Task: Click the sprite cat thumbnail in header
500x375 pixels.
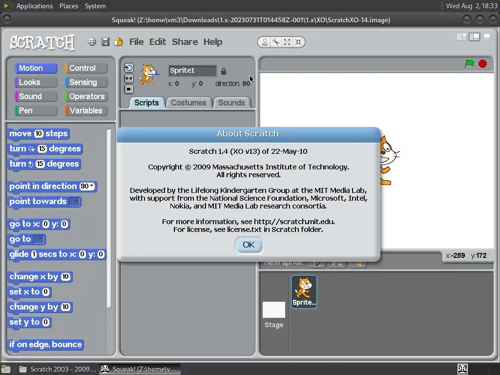Action: click(x=148, y=75)
